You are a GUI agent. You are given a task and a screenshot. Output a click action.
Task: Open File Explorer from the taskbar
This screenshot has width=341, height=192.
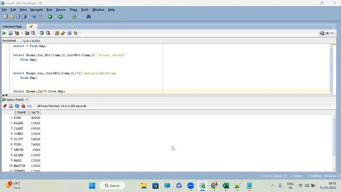point(144,186)
